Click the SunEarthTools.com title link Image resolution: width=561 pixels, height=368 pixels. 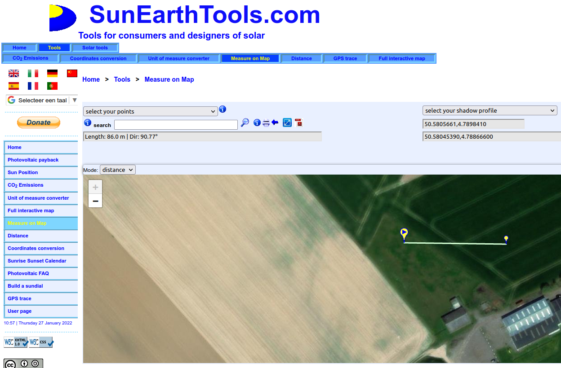tap(205, 14)
